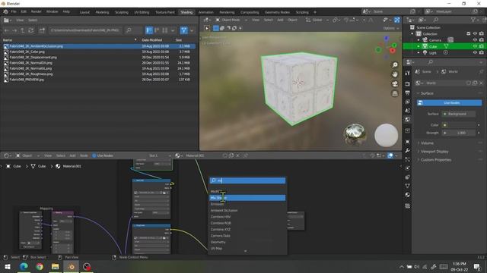Click the Use Nodes button in World
The height and width of the screenshot is (273, 487).
[450, 103]
